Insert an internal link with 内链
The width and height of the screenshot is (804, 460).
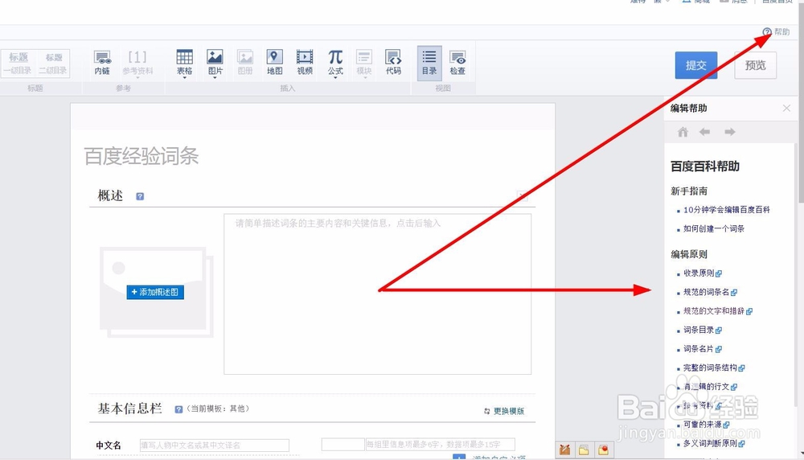click(x=102, y=63)
